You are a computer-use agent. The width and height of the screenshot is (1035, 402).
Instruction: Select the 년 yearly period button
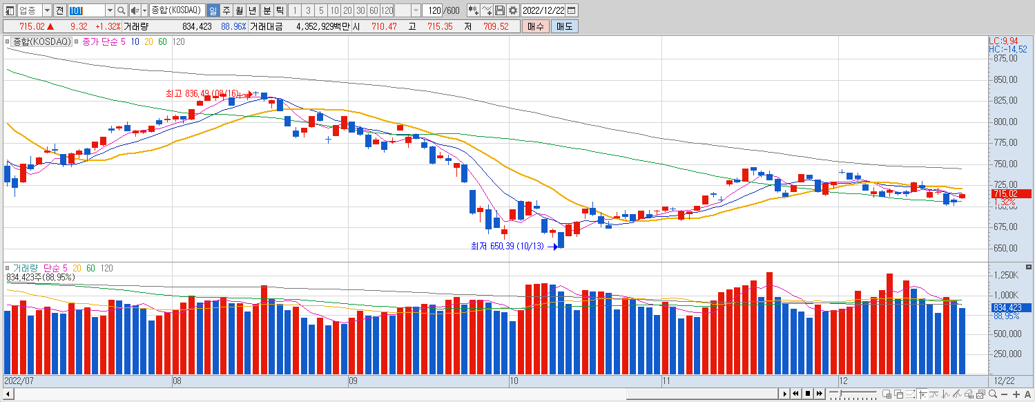[x=253, y=10]
